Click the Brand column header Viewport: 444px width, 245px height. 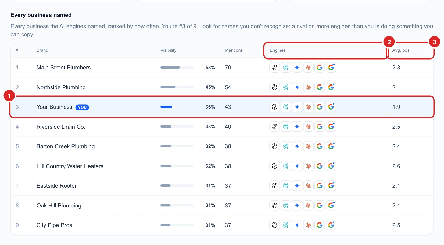coord(42,50)
